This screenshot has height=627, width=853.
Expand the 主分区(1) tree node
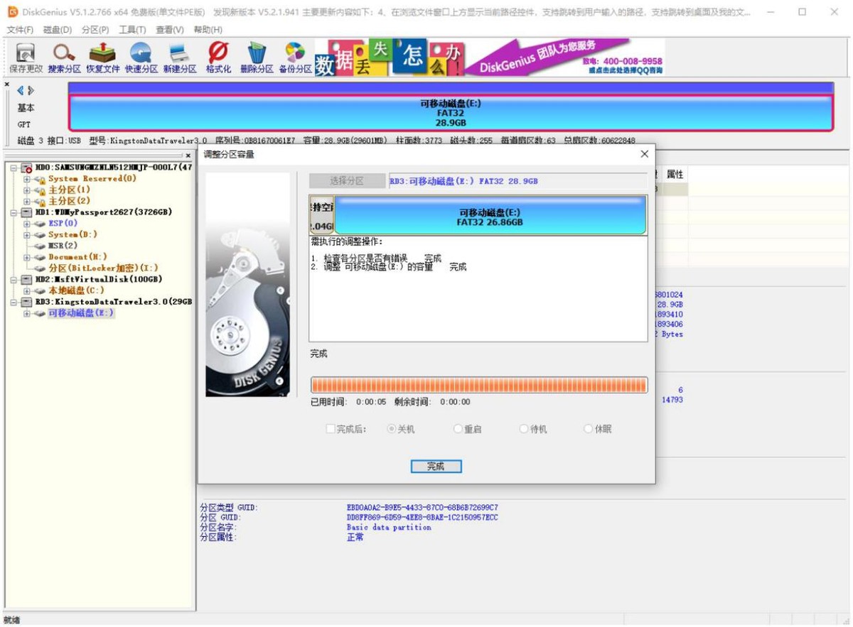point(27,190)
